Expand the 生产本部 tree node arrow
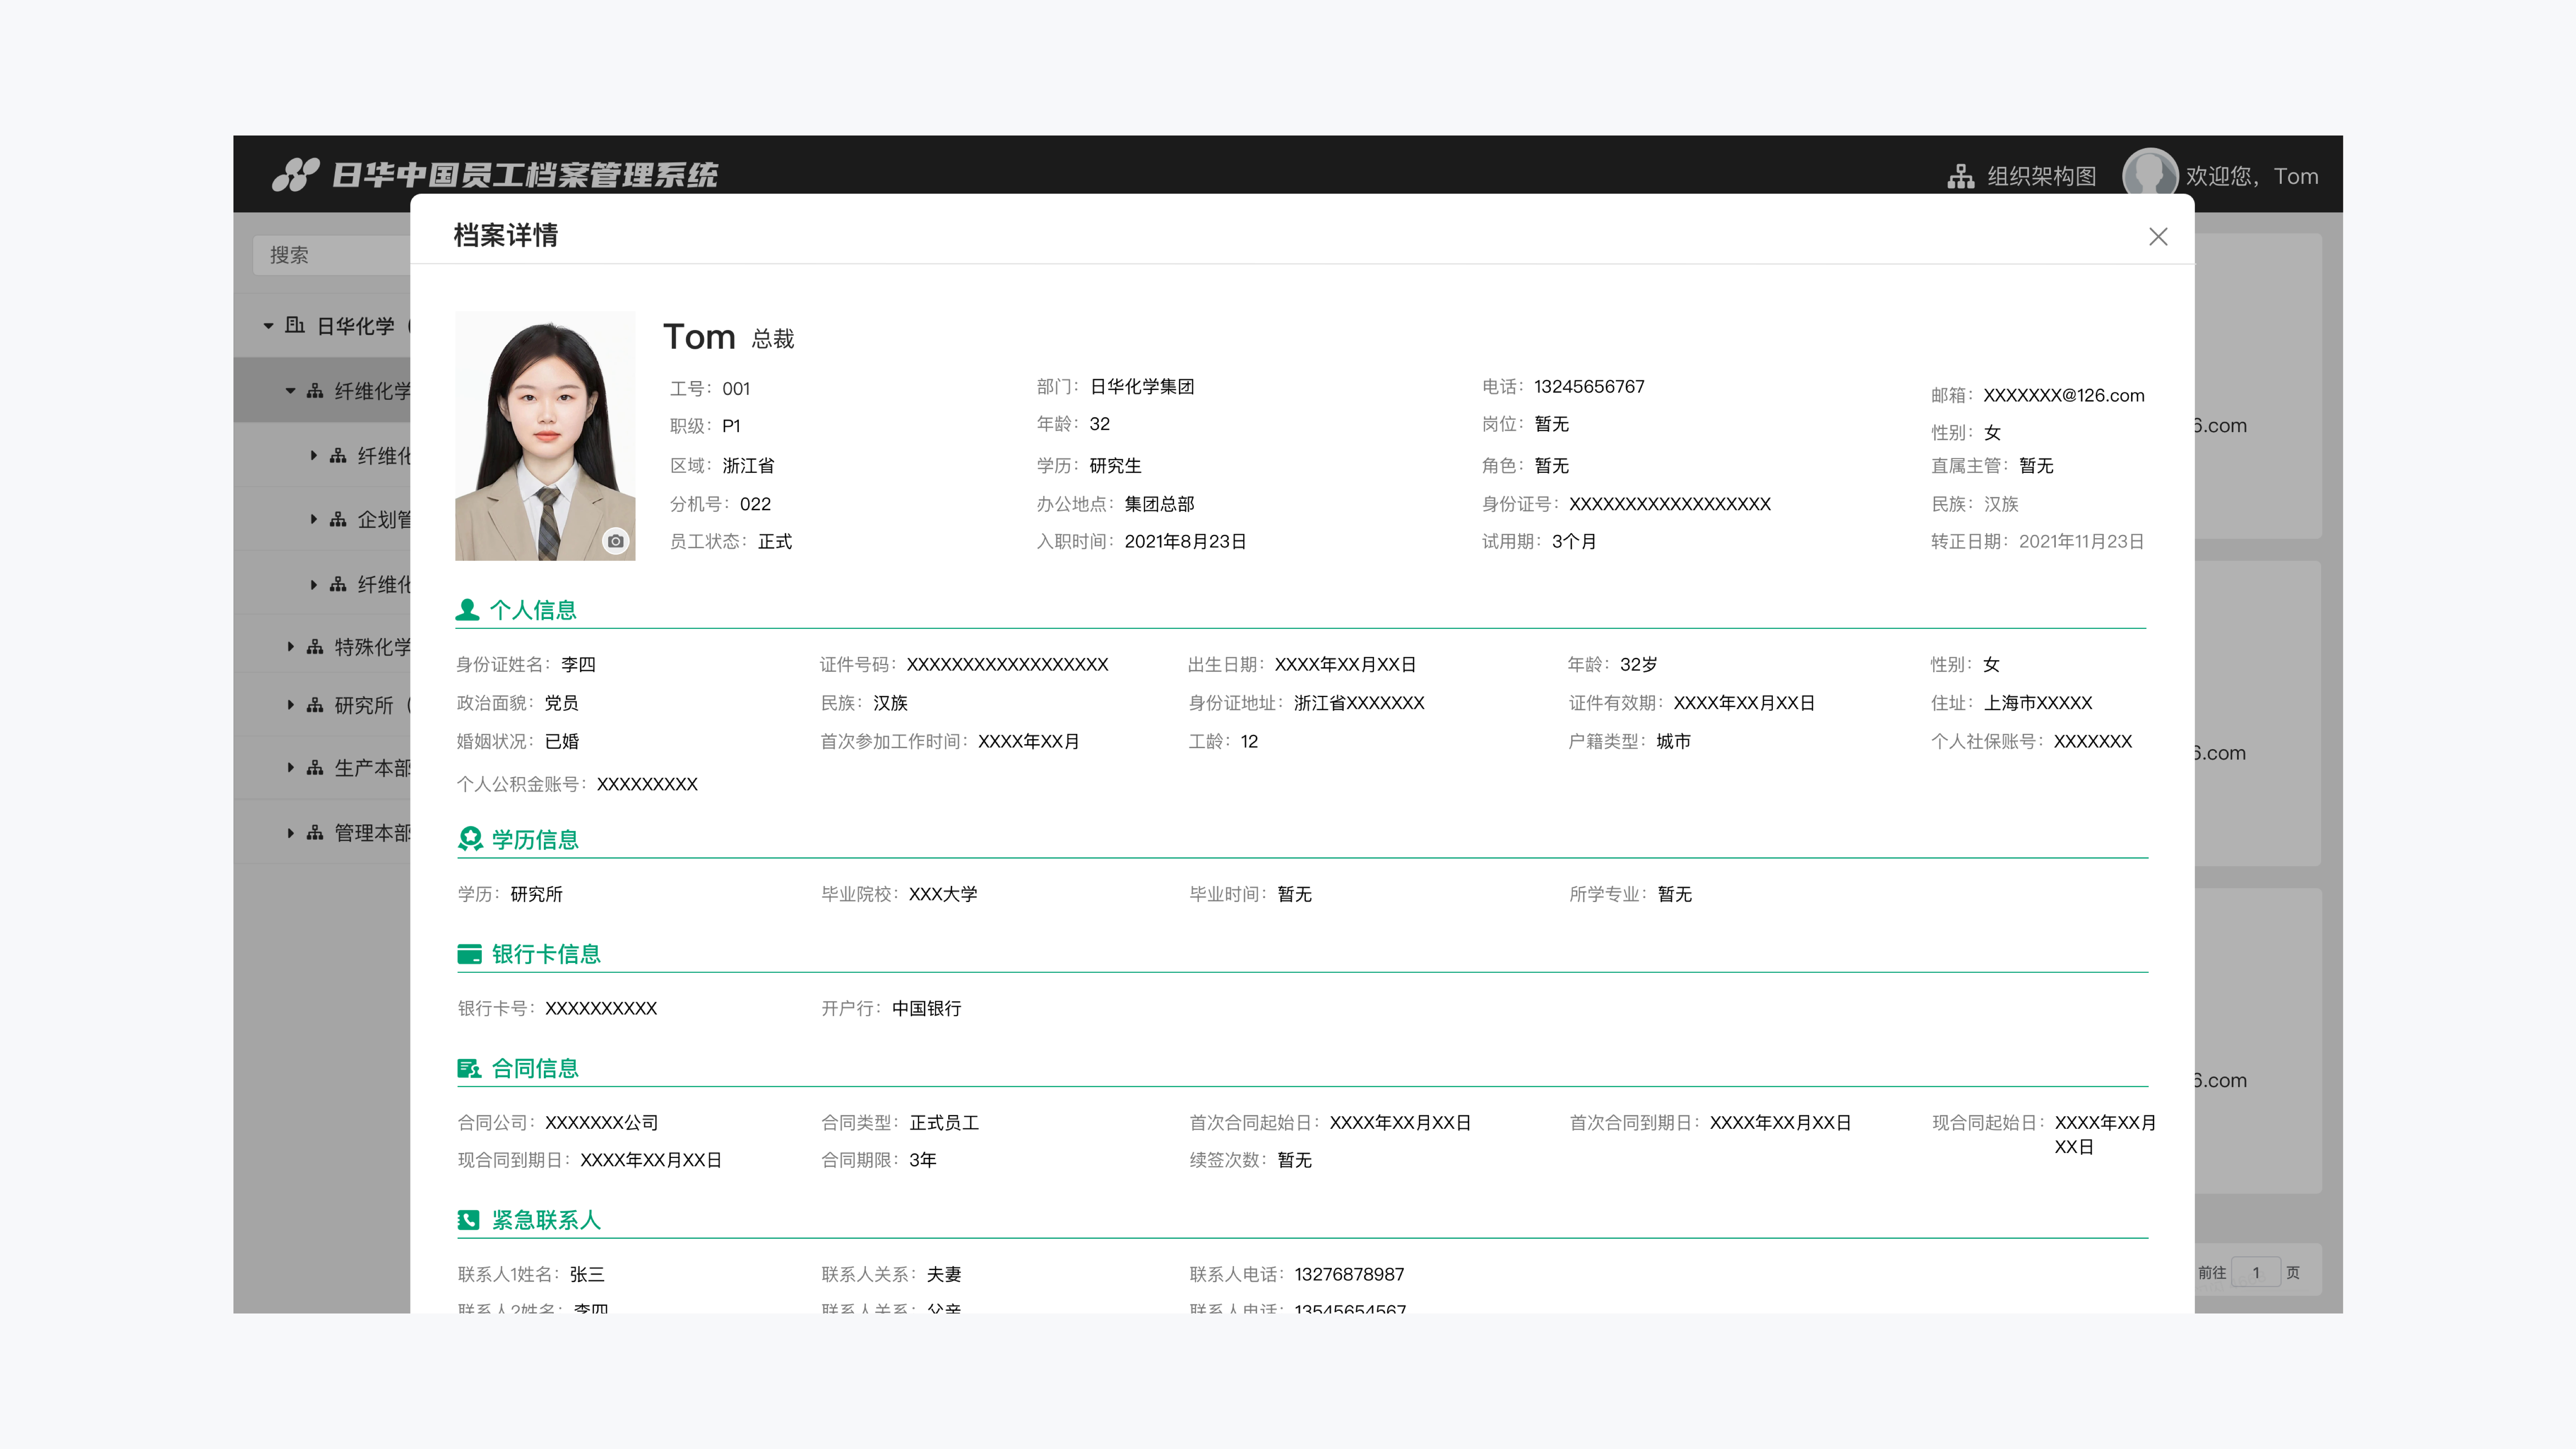Screen dimensions: 2576x1449 pos(291,768)
